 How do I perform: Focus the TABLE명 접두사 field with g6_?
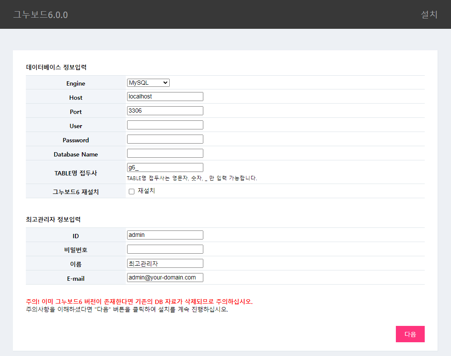coord(165,168)
